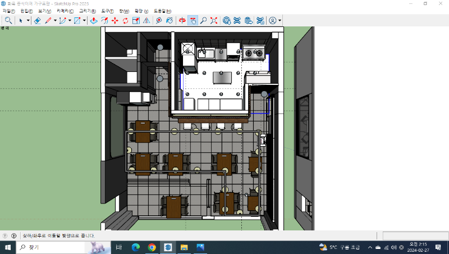Open the volume speaker tray icon

point(394,247)
